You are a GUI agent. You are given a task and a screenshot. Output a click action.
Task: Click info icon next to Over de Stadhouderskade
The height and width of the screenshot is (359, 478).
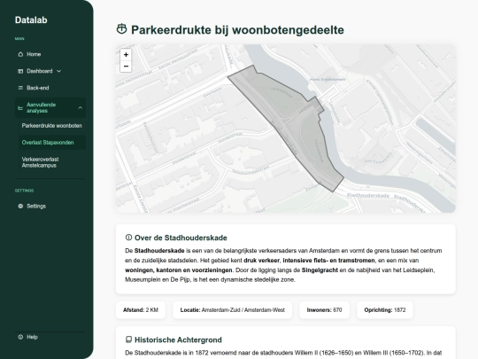point(128,238)
